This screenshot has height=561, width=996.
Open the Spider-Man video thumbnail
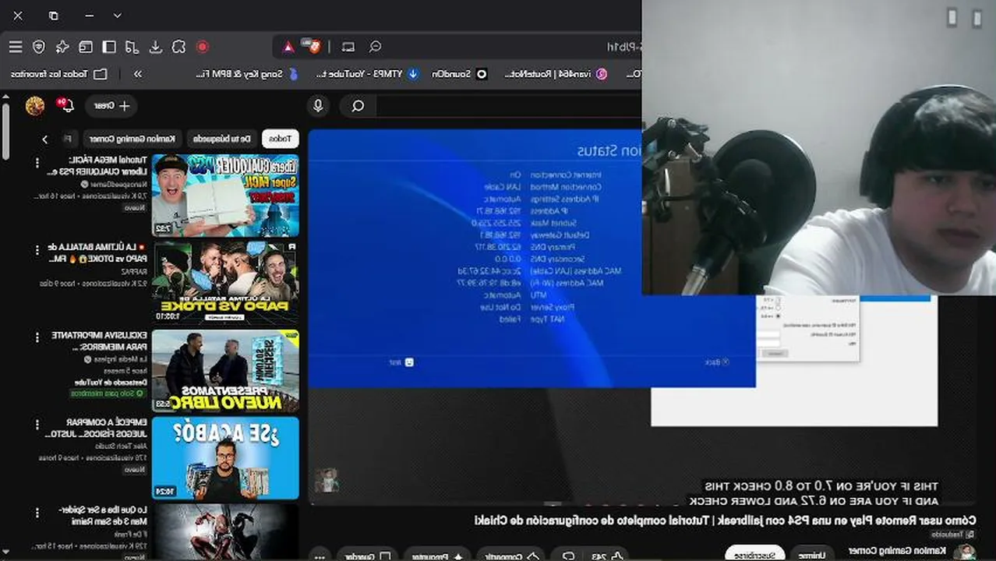225,531
